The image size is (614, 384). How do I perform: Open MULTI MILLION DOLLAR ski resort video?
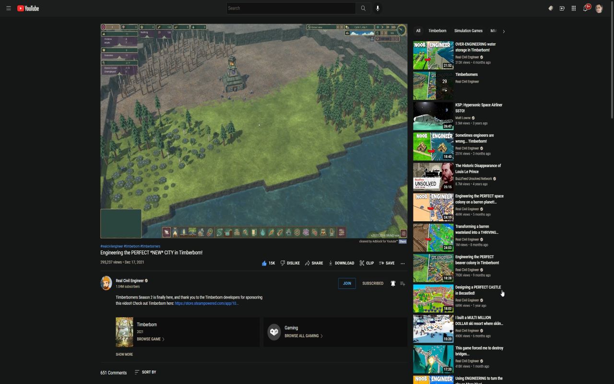point(433,329)
